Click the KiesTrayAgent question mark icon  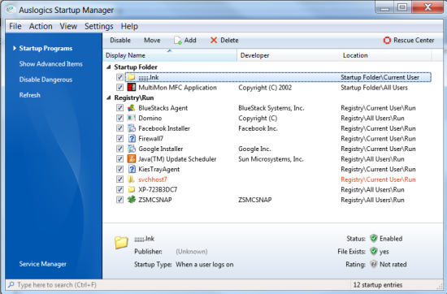coord(132,169)
